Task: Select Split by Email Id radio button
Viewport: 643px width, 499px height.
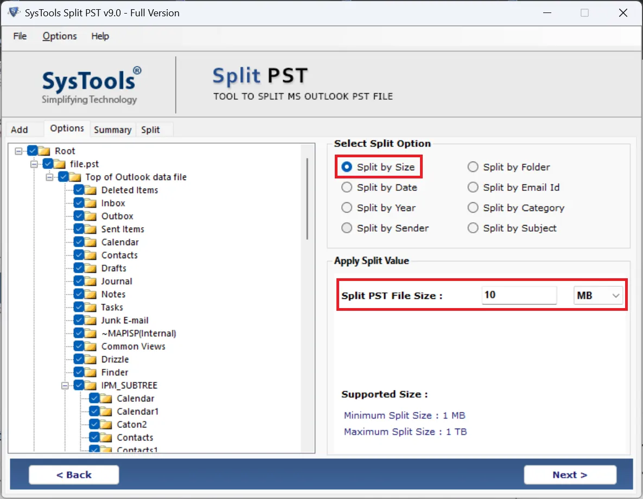Action: point(473,187)
